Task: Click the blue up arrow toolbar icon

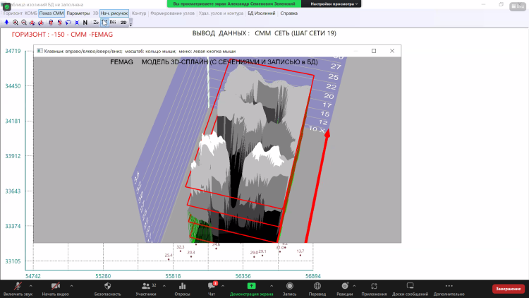Action: click(6, 23)
